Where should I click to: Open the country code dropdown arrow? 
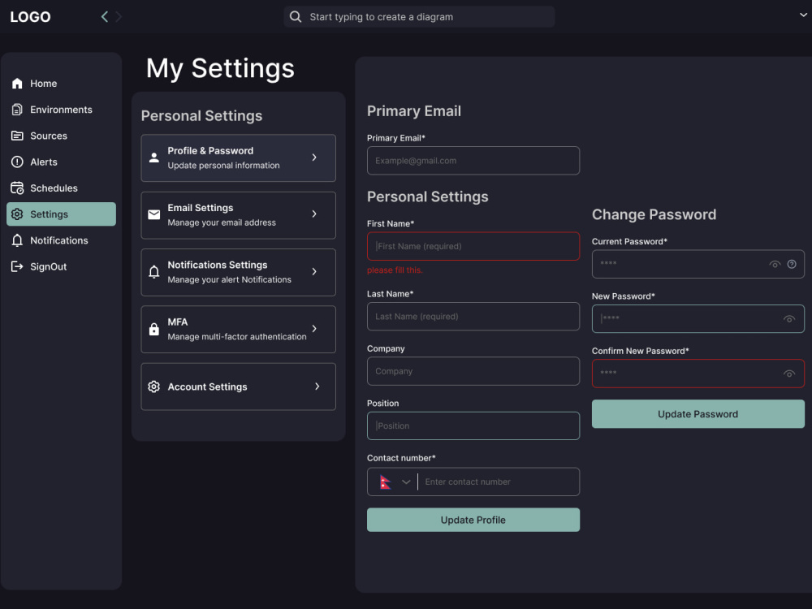407,482
